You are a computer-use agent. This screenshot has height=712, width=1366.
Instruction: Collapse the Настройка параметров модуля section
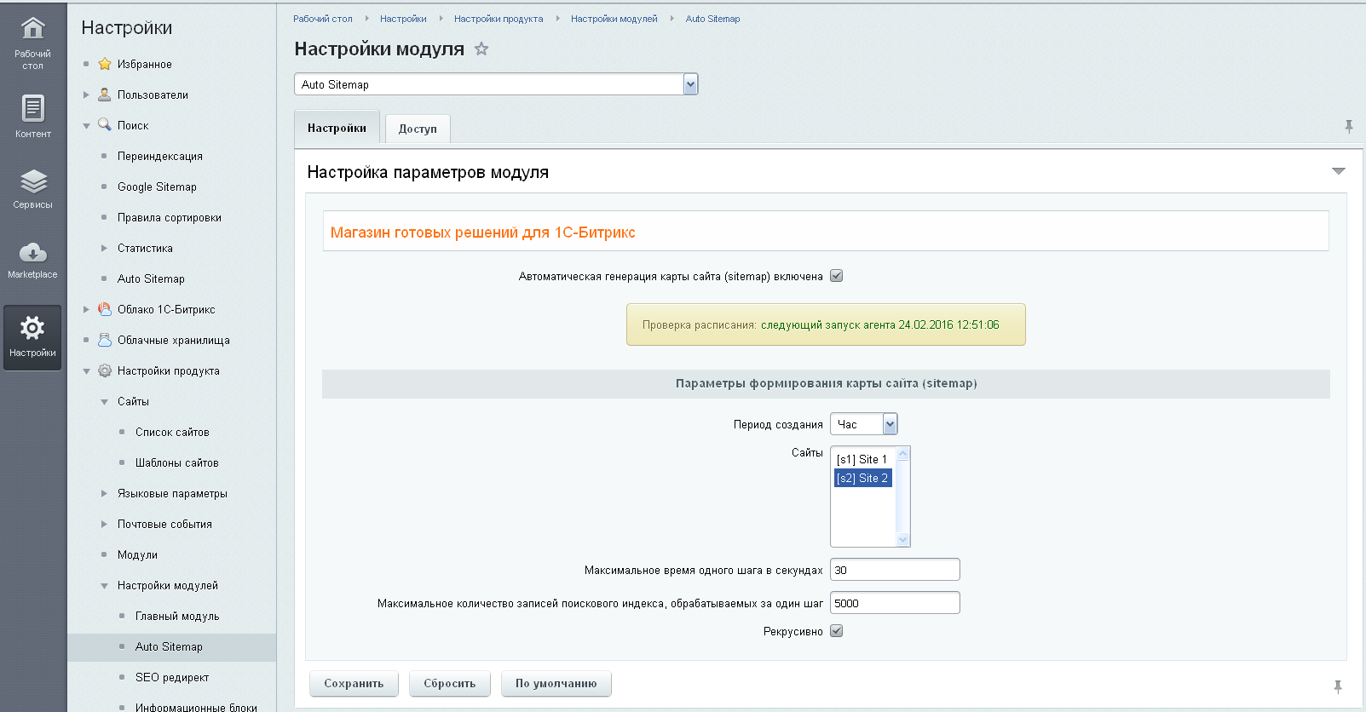[1338, 172]
